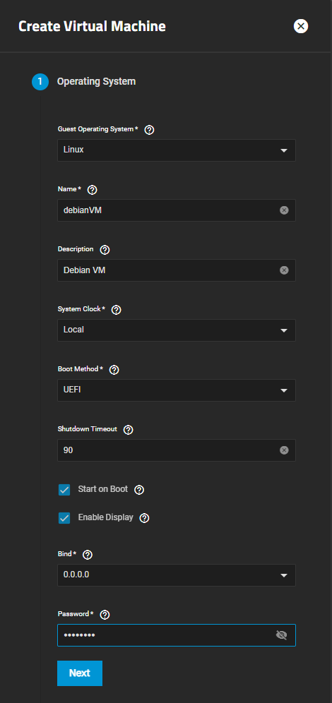Click help icon beside Start on Boot
This screenshot has height=703, width=332.
pos(139,490)
